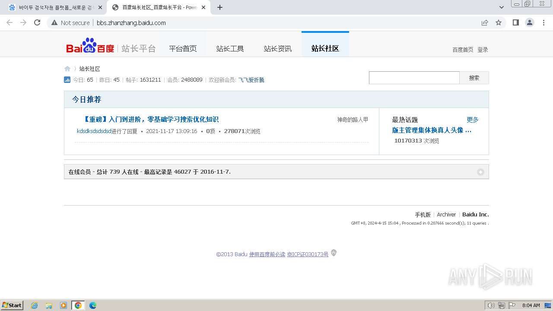The height and width of the screenshot is (311, 553).
Task: Open new member 飞飞爱折腾 profile
Action: point(251,80)
